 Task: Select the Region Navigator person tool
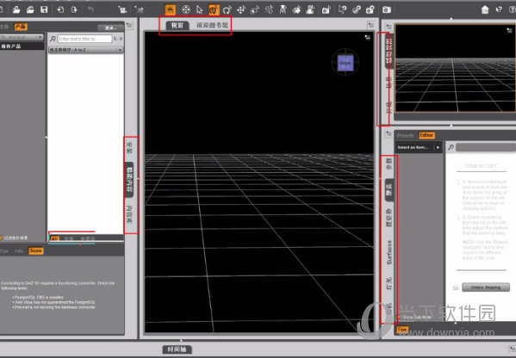pos(309,9)
